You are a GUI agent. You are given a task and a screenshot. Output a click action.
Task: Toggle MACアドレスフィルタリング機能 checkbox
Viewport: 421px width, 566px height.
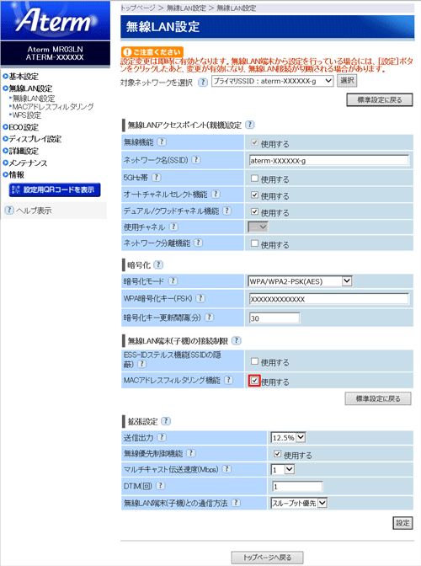tap(254, 381)
